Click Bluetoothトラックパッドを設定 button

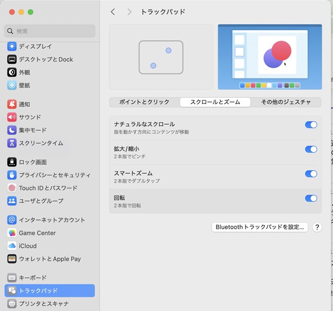click(260, 227)
